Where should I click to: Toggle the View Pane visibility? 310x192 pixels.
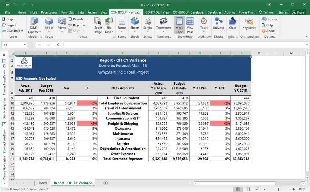pos(190,25)
